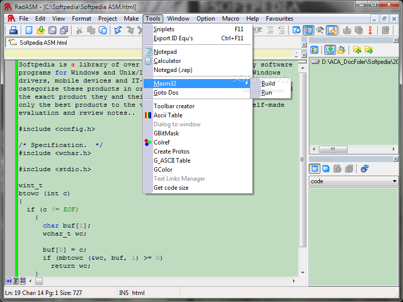
Task: Open Toolbar creator from the menu
Action: tap(197, 106)
